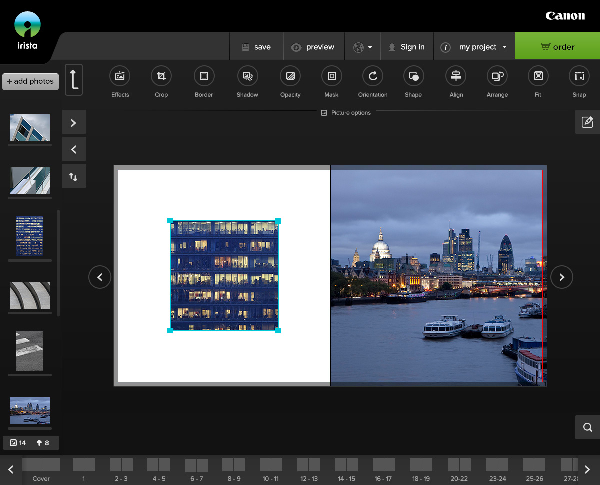Open the globe language dropdown
The width and height of the screenshot is (600, 485).
[x=362, y=47]
